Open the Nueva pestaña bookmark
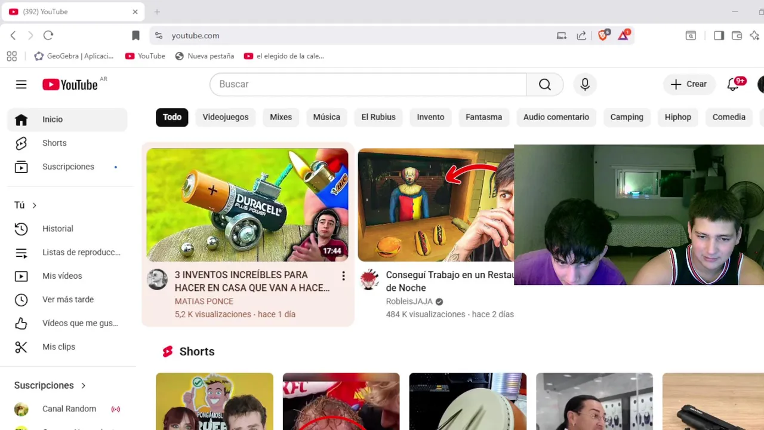 pyautogui.click(x=204, y=56)
